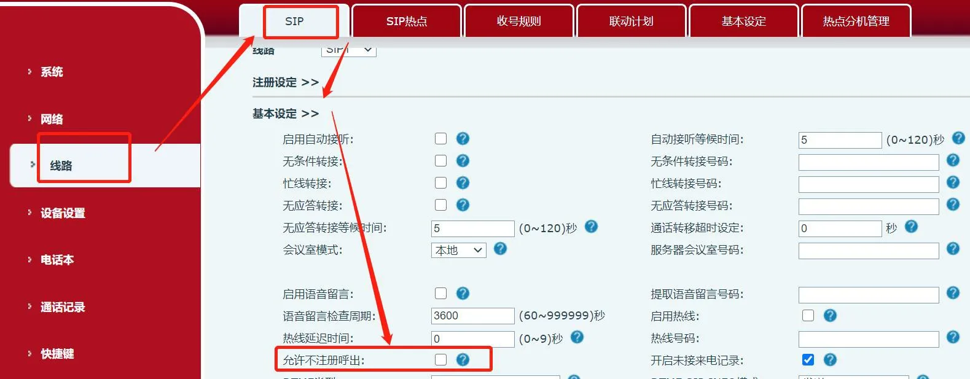Click help icon beside 启用自动接听
The width and height of the screenshot is (970, 379).
[x=463, y=139]
